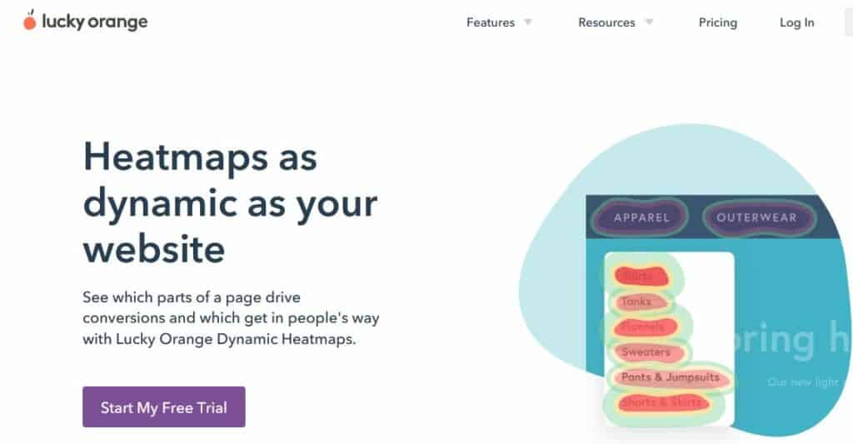
Task: Open the Resources menu
Action: point(606,22)
